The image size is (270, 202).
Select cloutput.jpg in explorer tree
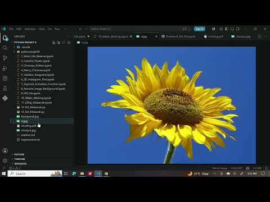tap(28, 130)
